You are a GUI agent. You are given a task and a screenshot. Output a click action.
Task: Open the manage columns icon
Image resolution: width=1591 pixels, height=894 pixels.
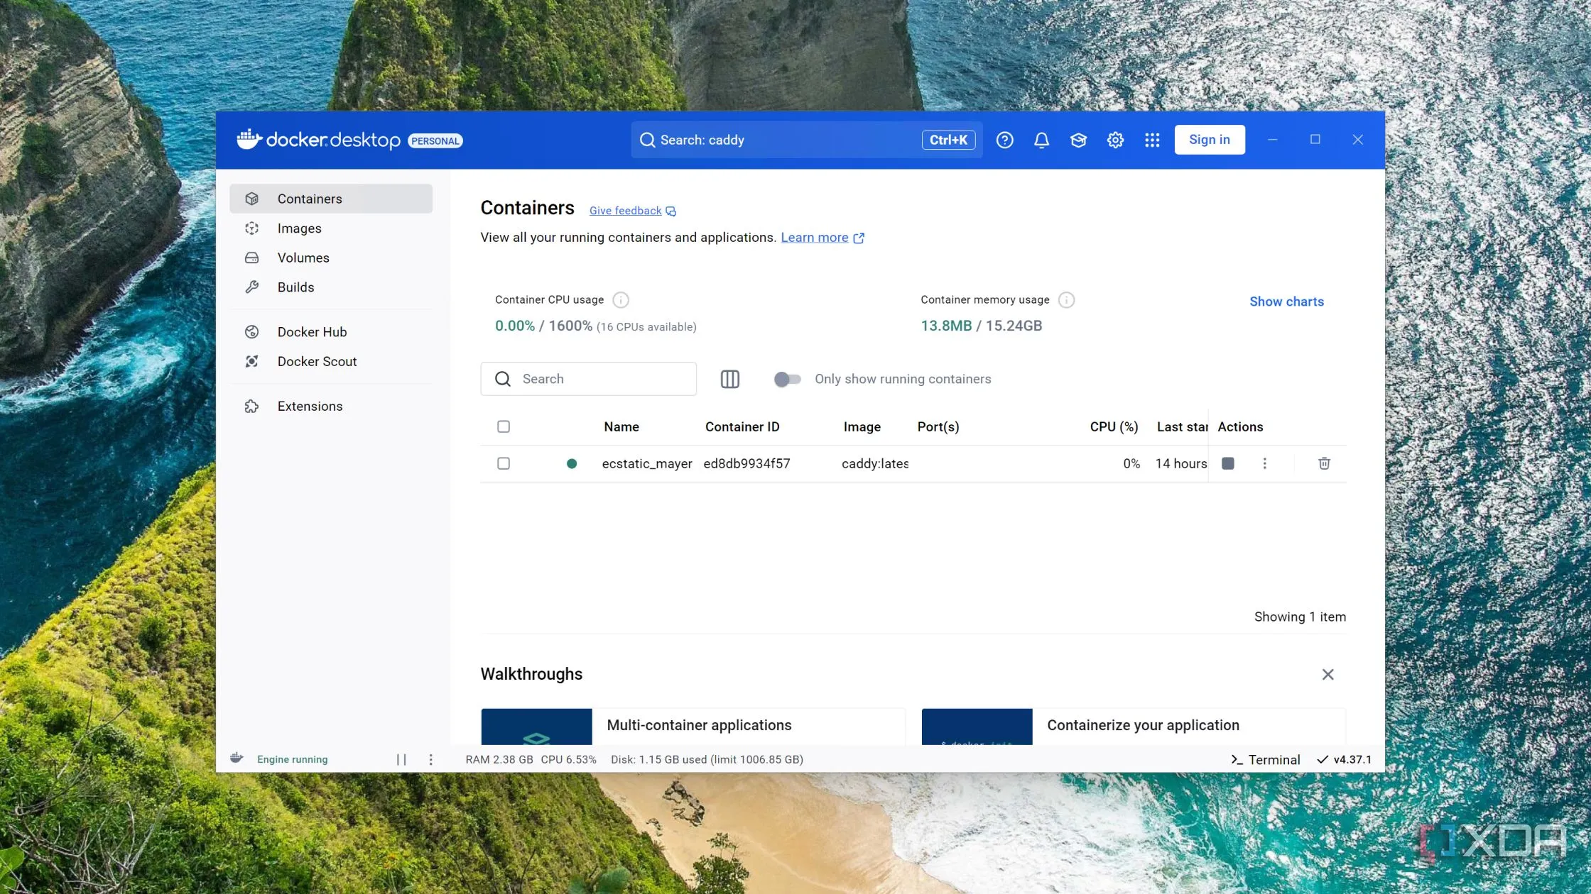pos(729,379)
